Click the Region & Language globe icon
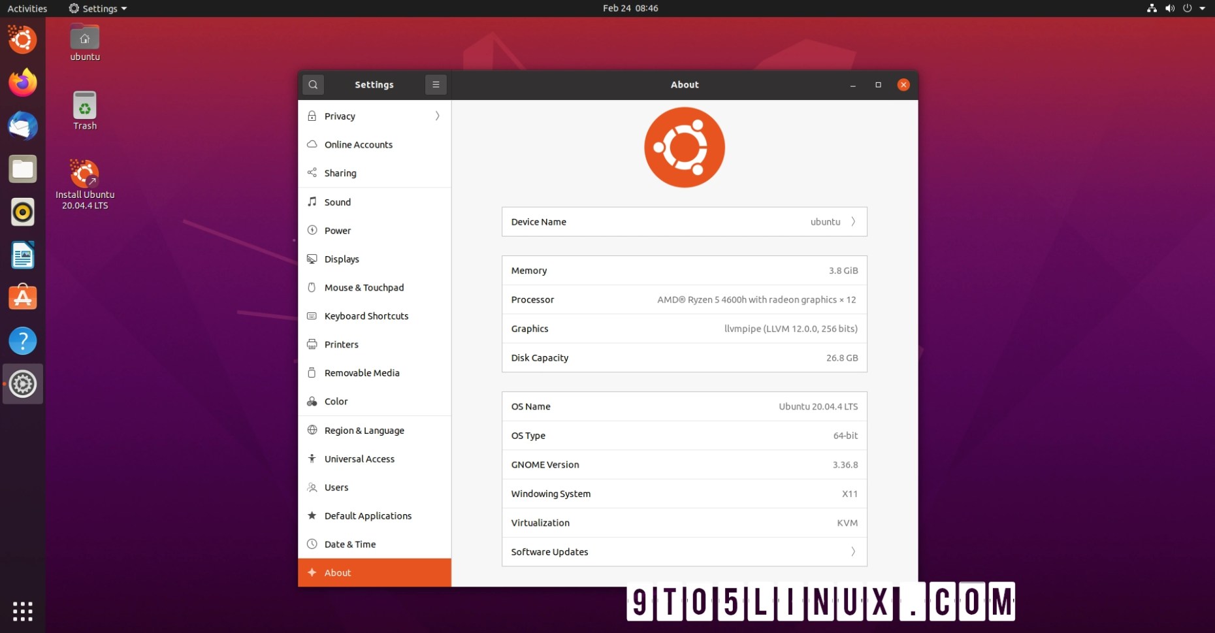This screenshot has width=1215, height=633. (x=312, y=430)
